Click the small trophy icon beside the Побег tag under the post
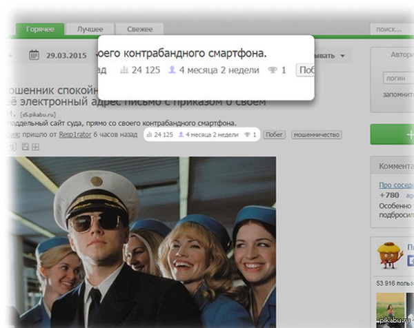This screenshot has width=414, height=328. 248,135
